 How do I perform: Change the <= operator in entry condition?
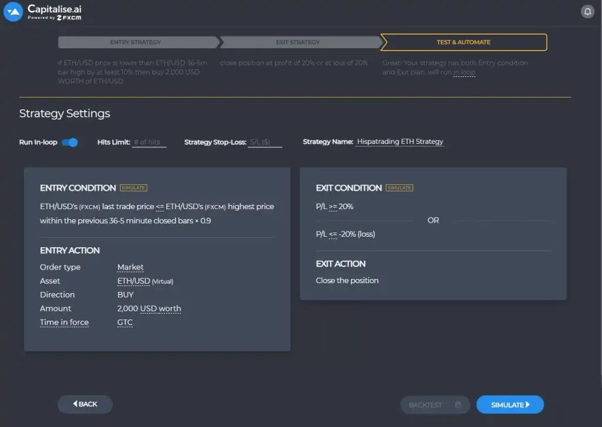pos(160,206)
